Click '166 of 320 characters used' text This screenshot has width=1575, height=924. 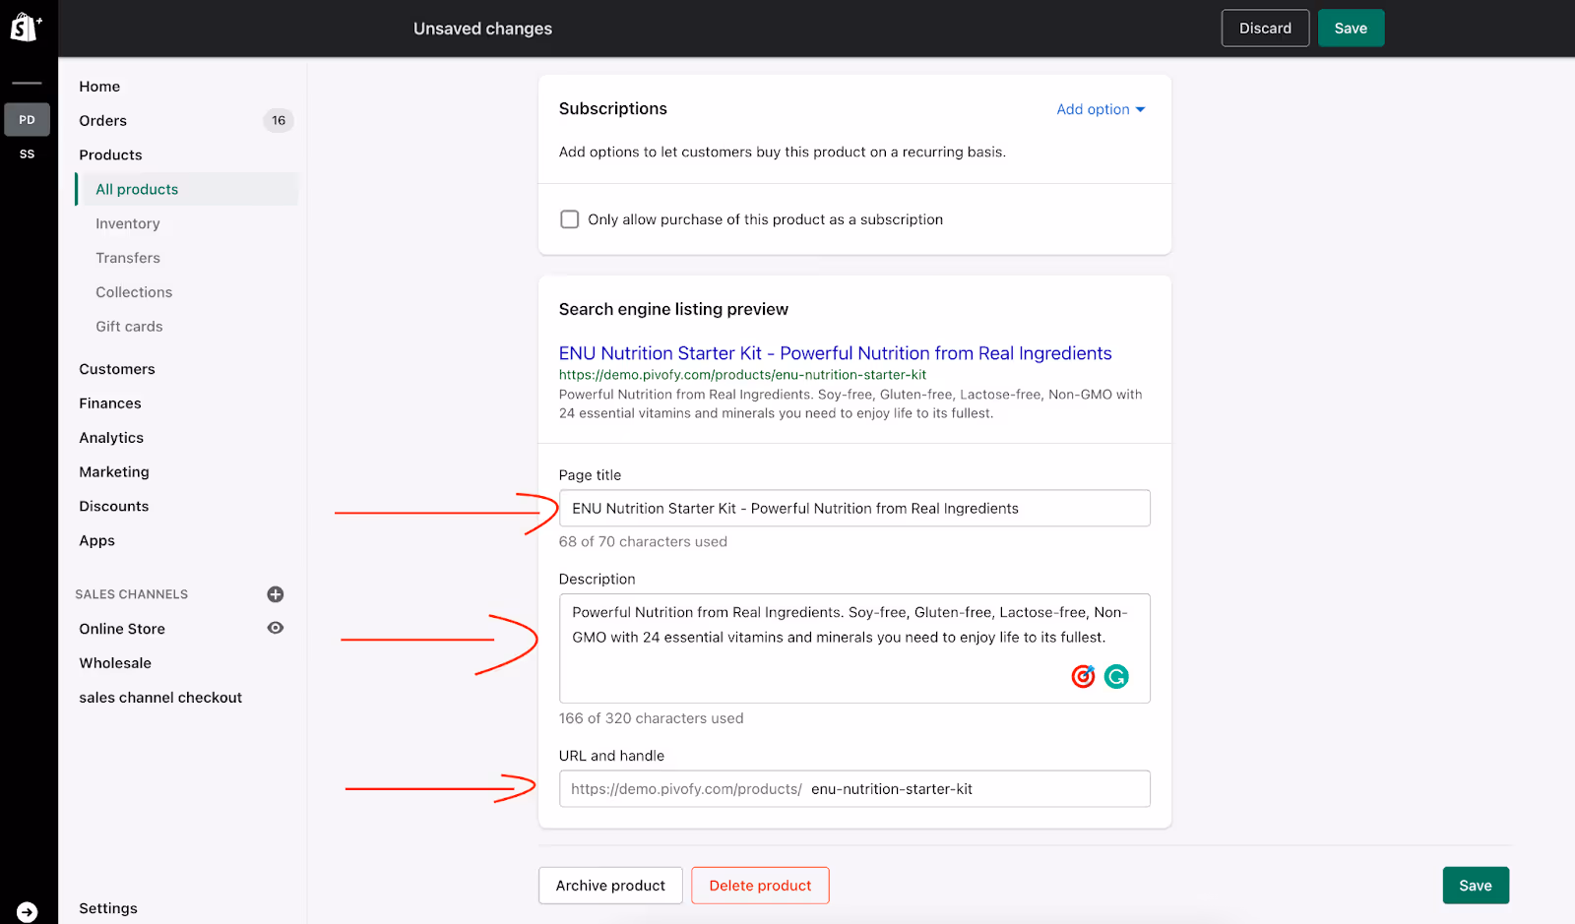coord(651,719)
